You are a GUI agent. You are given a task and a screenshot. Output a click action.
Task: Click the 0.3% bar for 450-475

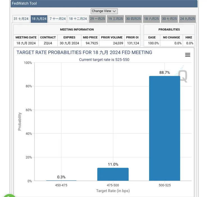(x=61, y=180)
